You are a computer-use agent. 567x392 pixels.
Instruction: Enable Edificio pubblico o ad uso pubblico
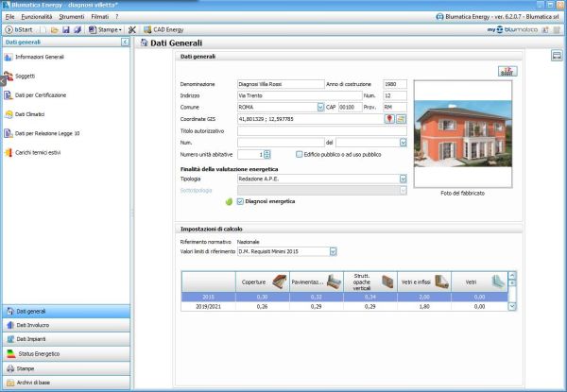(299, 154)
